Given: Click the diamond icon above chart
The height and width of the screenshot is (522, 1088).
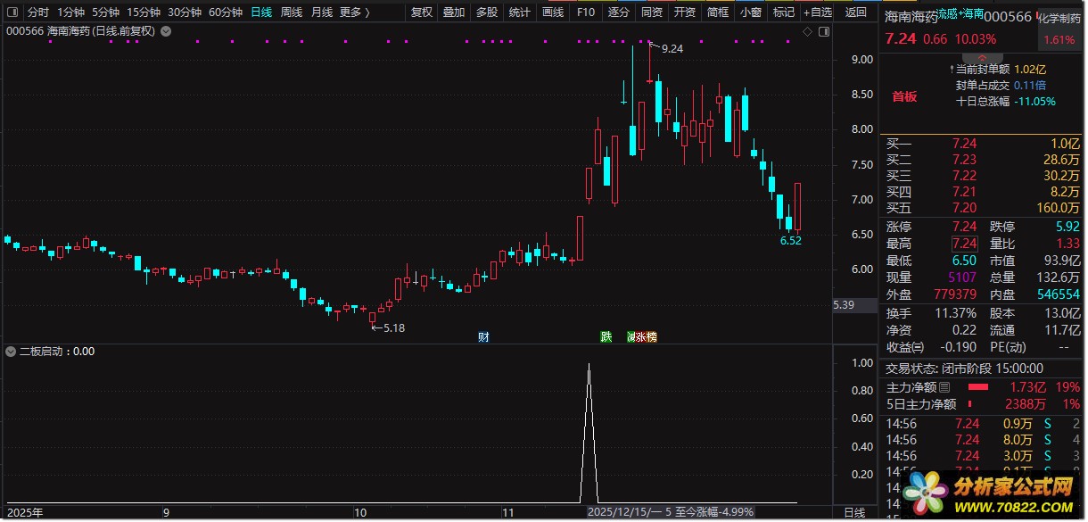Looking at the screenshot, I should (807, 31).
